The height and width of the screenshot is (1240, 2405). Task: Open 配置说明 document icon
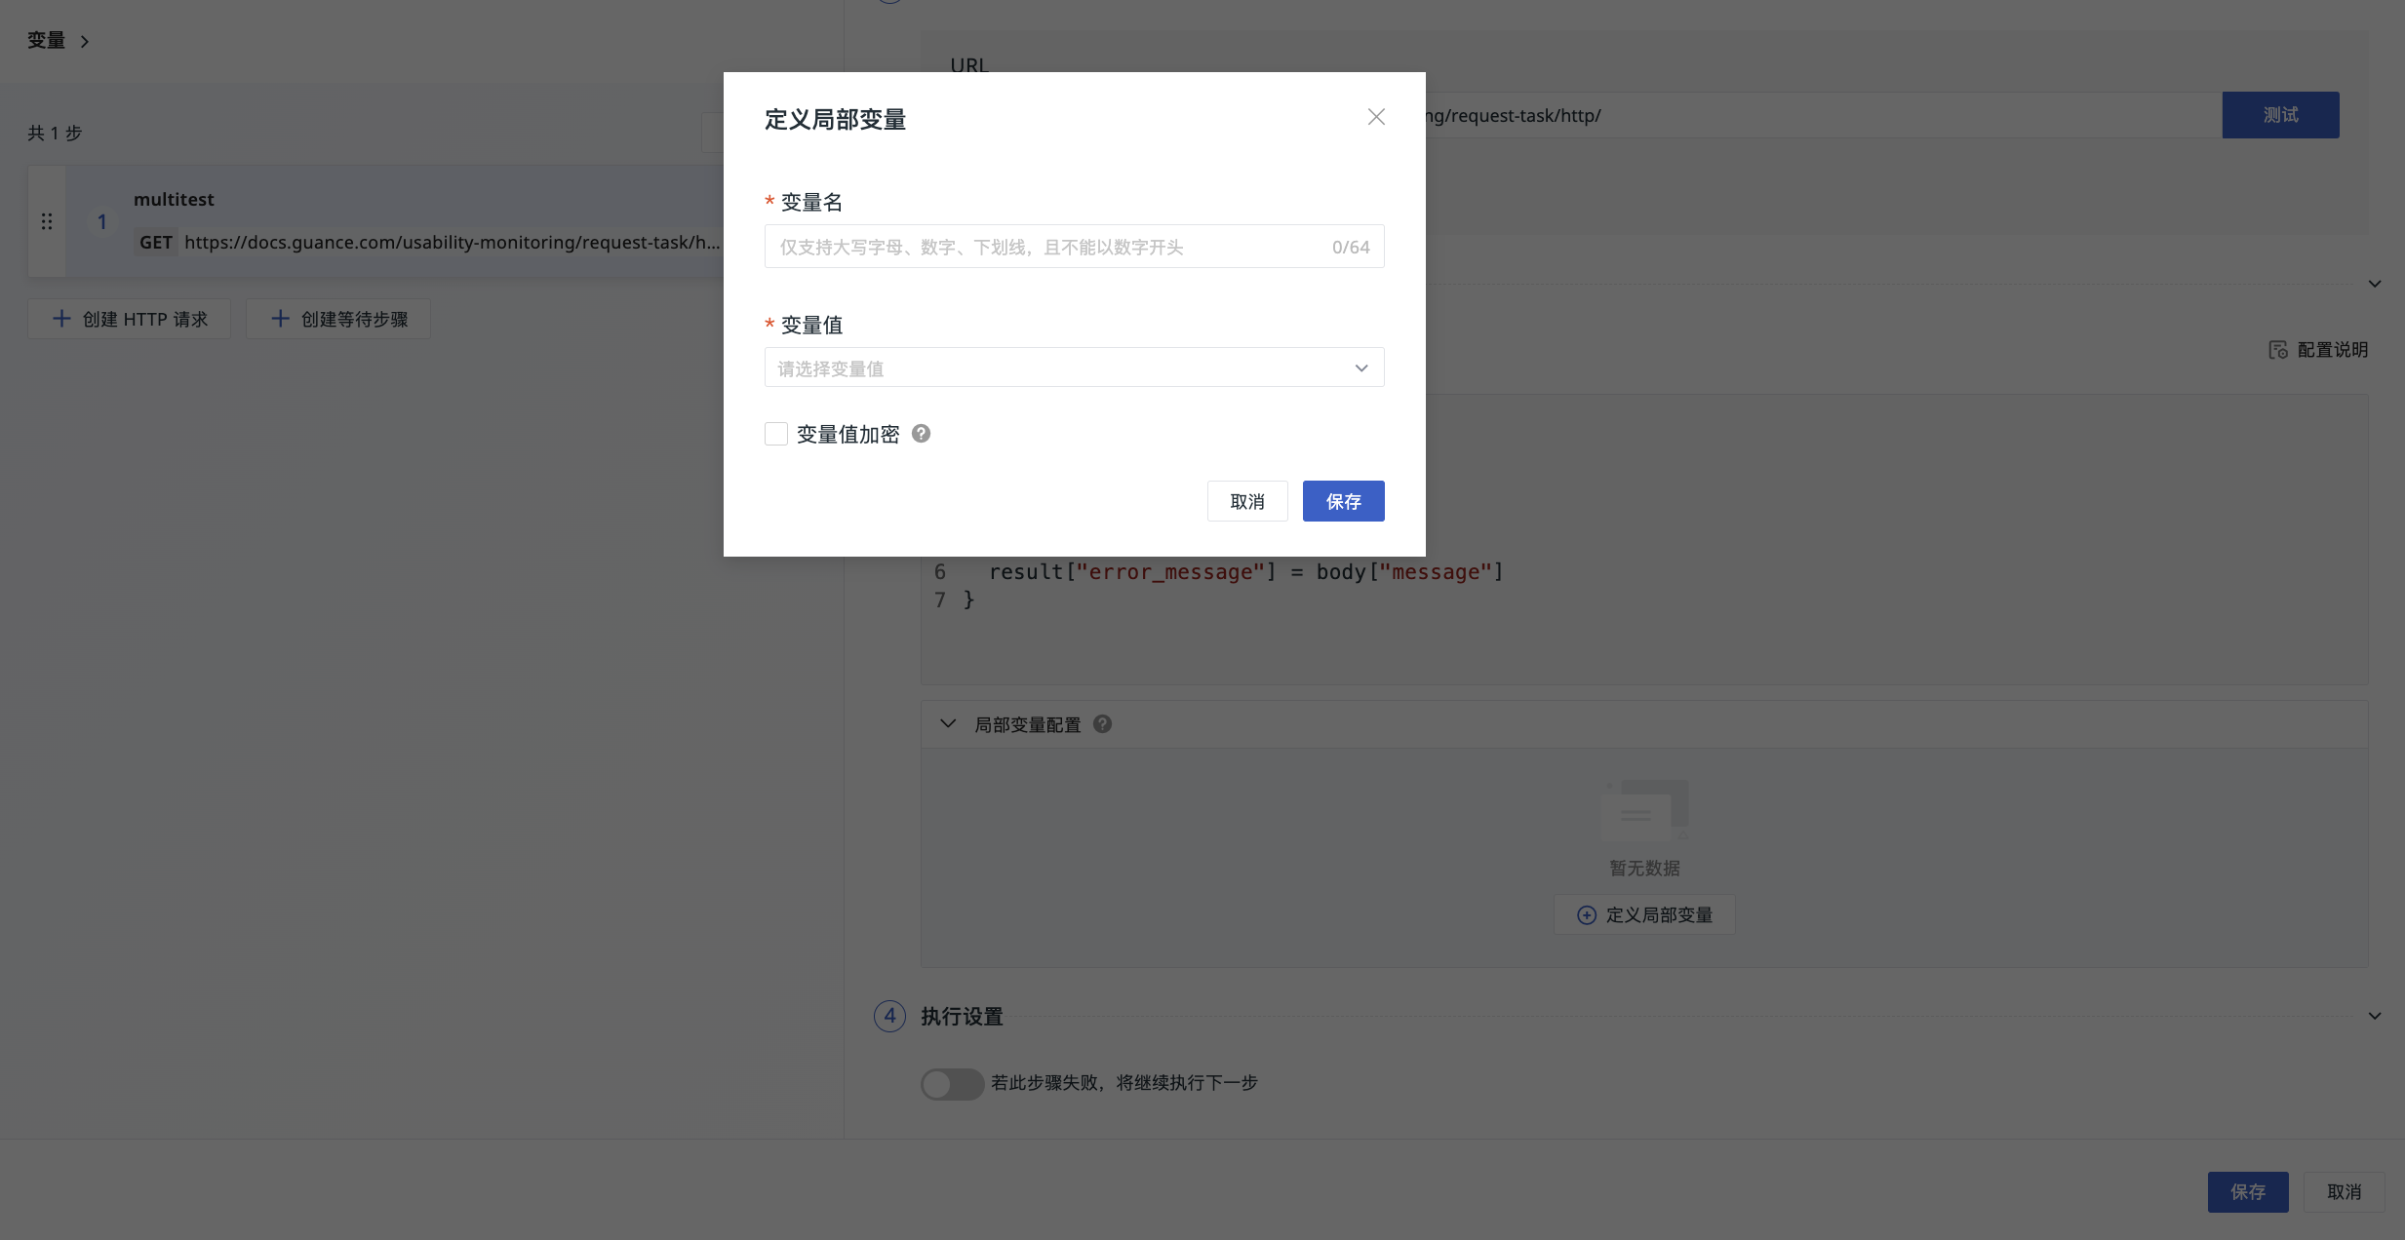coord(2277,350)
